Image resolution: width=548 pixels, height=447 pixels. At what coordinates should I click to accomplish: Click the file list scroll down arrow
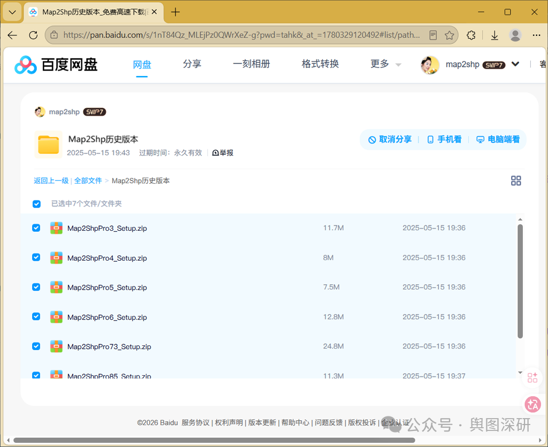coord(520,373)
